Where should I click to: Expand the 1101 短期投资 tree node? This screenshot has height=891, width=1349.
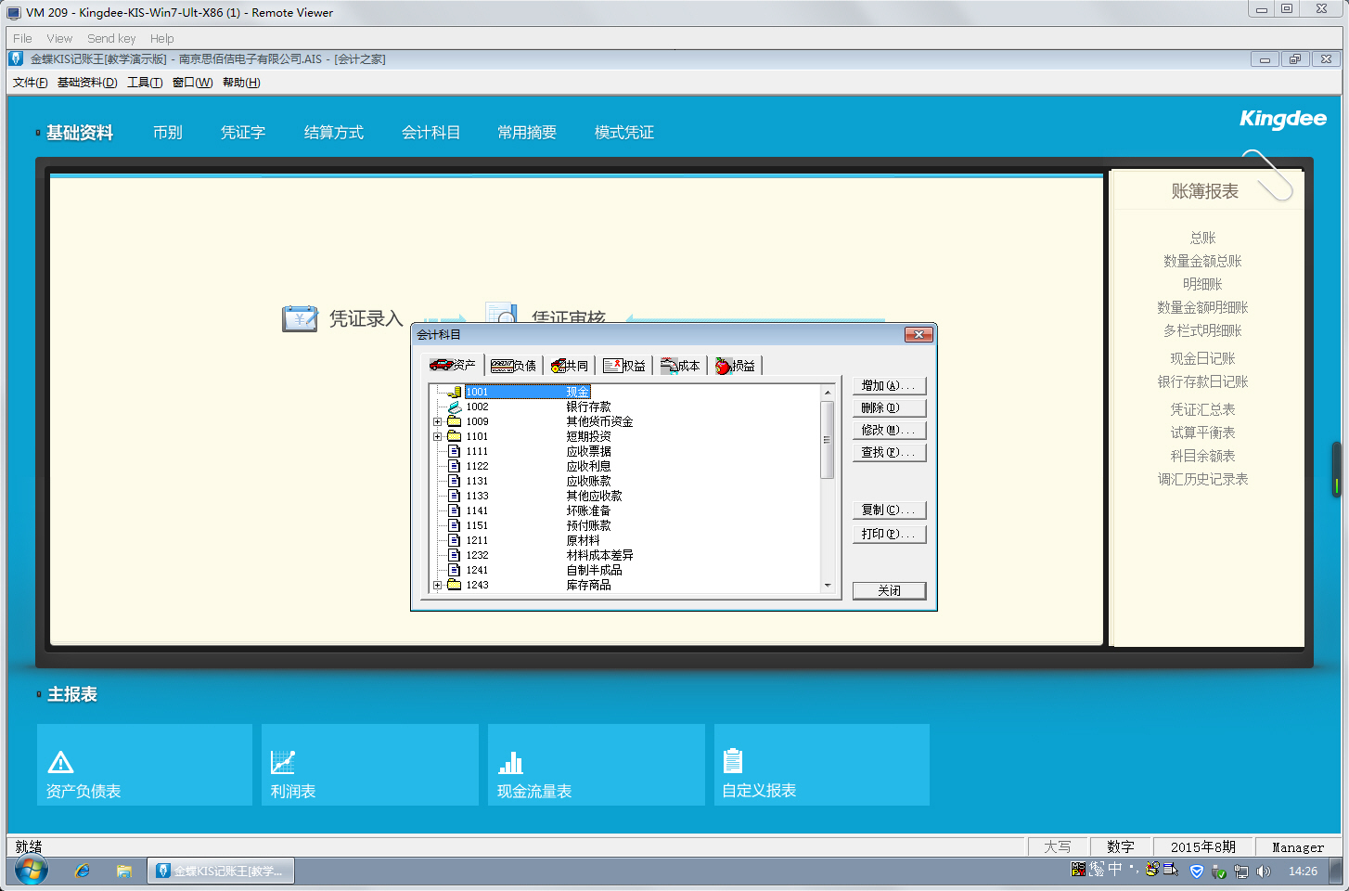click(438, 436)
